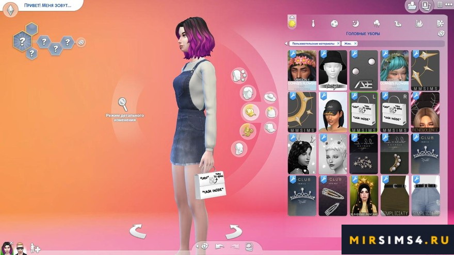Edit the Привет! Меня зовут name field
The height and width of the screenshot is (255, 454).
pyautogui.click(x=48, y=5)
